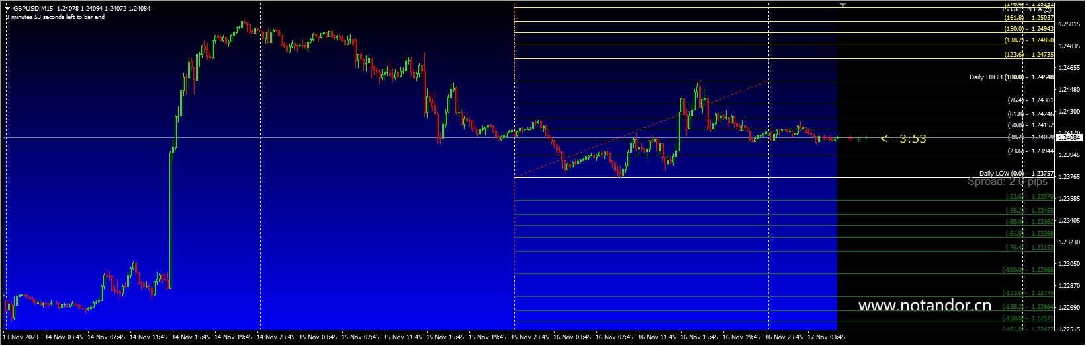Click the smiley icon next to IS GREEN EA
This screenshot has width=1086, height=346.
[1047, 9]
